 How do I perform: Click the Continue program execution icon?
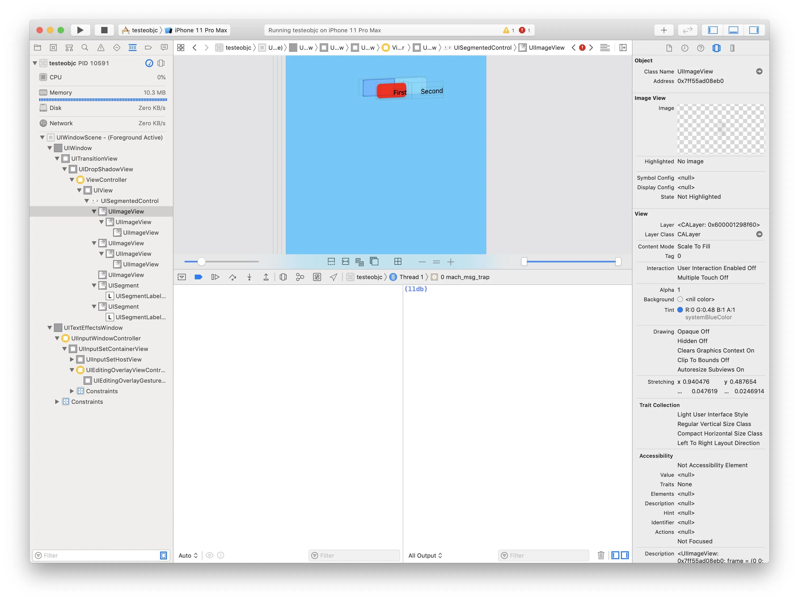215,277
